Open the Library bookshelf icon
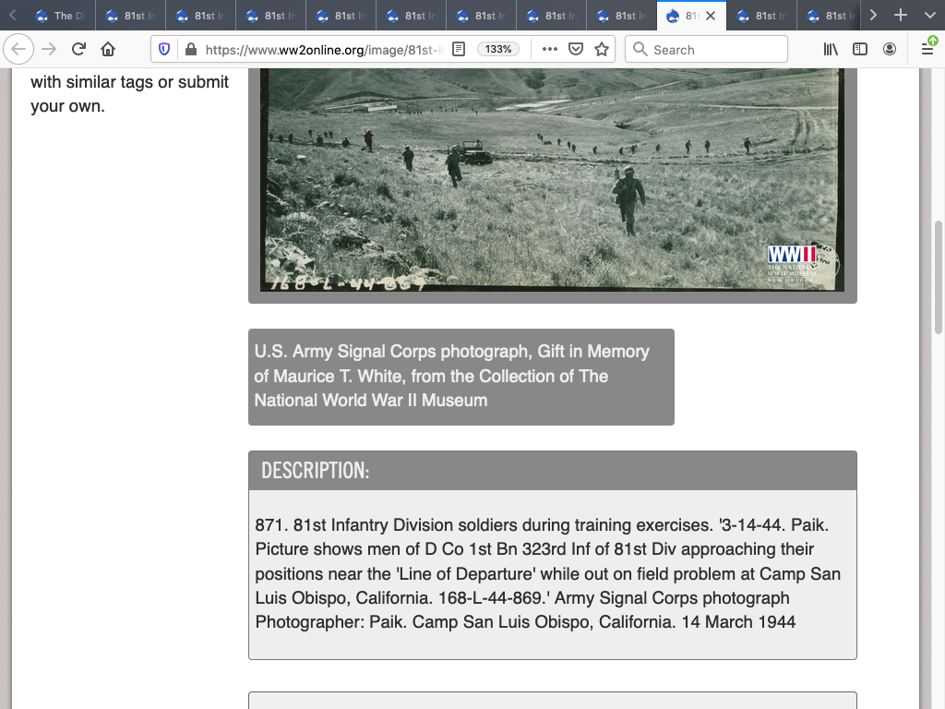This screenshot has width=945, height=709. [831, 49]
